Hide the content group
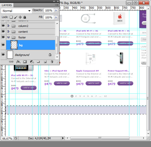The height and width of the screenshot is (147, 151). click(3, 31)
